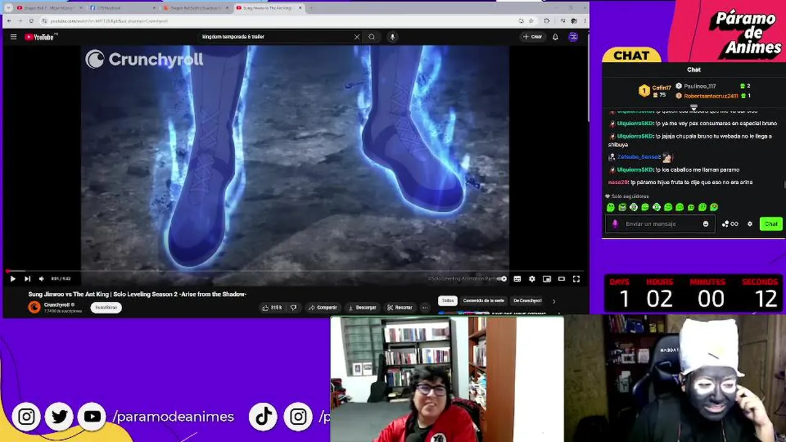Click the chat panel scrollbar
The width and height of the screenshot is (786, 442).
[x=784, y=184]
